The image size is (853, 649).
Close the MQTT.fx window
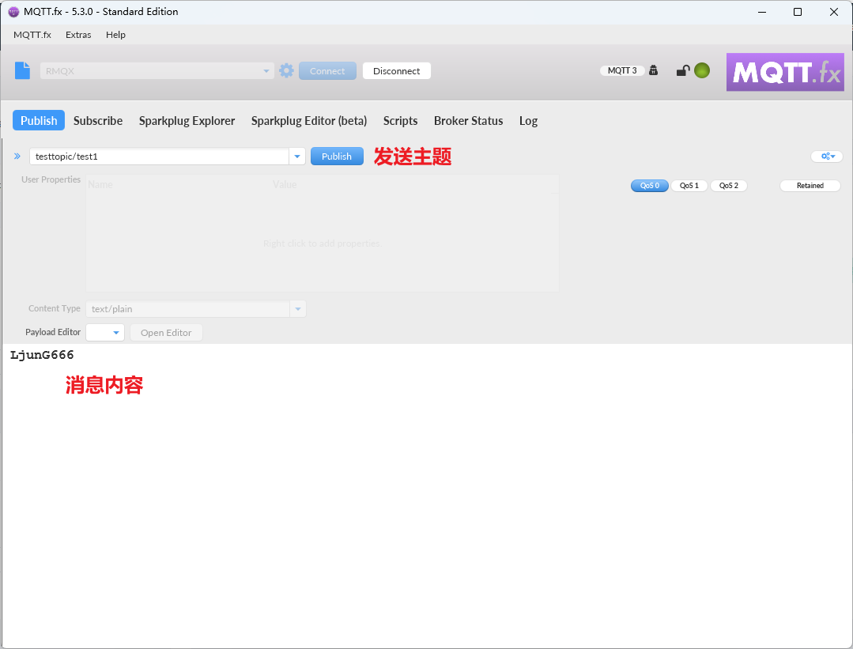point(833,12)
